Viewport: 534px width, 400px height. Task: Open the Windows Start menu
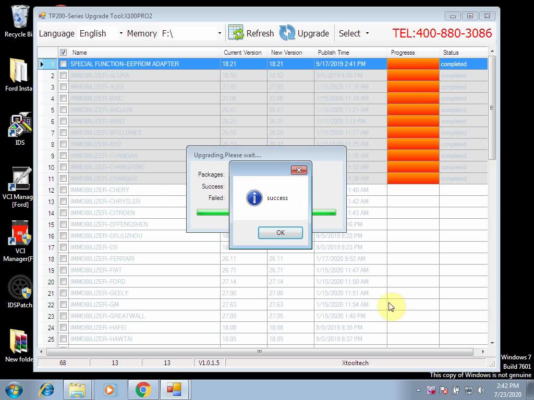(x=14, y=390)
